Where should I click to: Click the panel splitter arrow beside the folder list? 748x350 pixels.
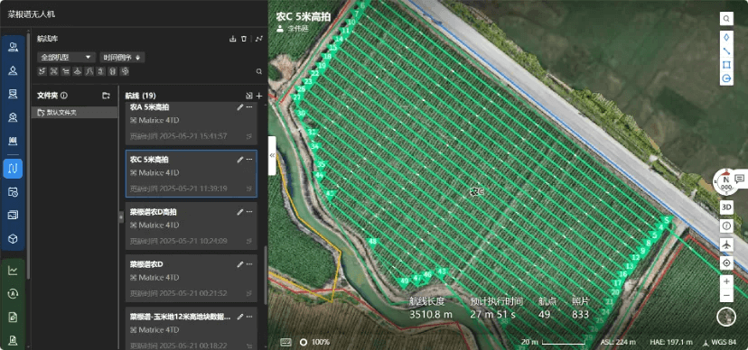pyautogui.click(x=121, y=216)
